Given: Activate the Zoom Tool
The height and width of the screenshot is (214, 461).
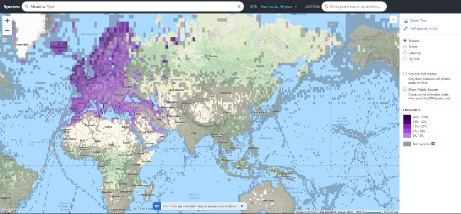Looking at the screenshot, I should coord(418,21).
